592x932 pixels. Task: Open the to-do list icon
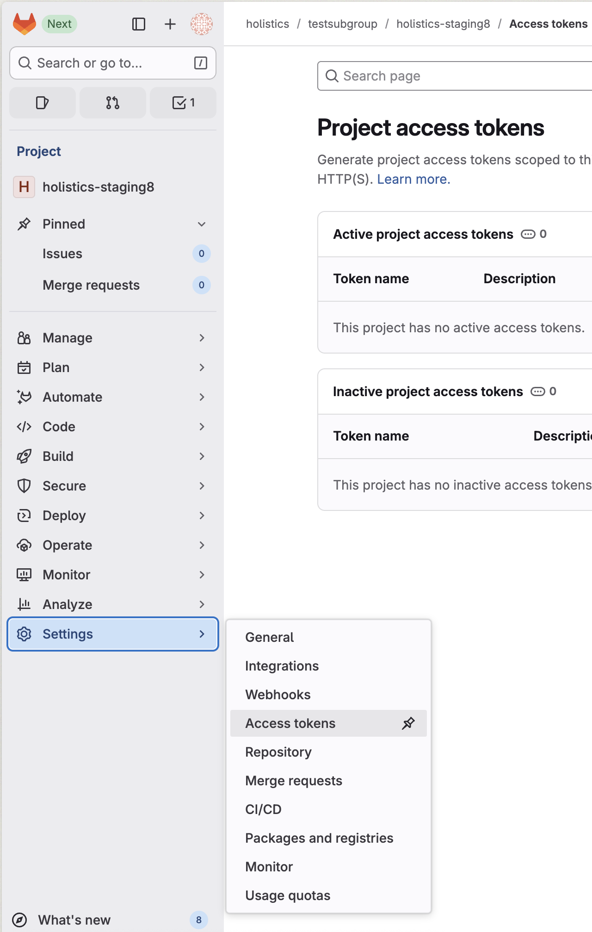[183, 103]
